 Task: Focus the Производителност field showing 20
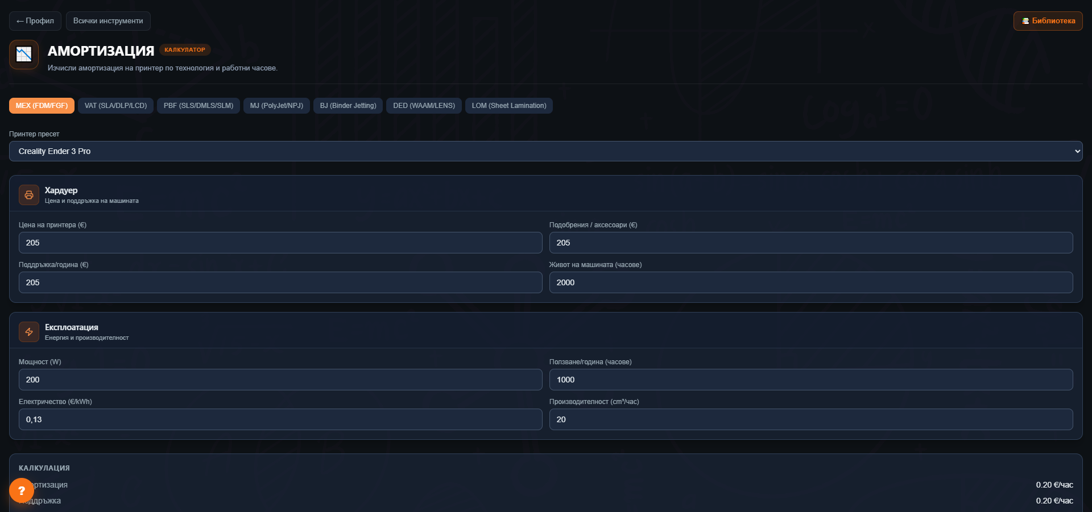(x=811, y=419)
